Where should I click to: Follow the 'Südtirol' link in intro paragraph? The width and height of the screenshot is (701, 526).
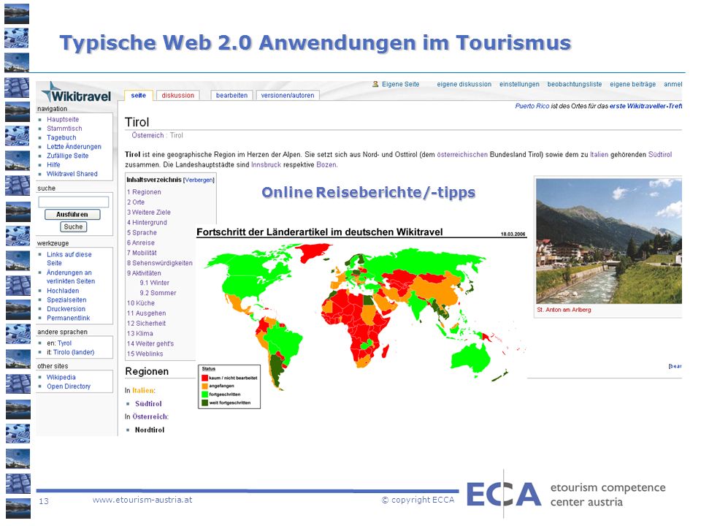(660, 154)
